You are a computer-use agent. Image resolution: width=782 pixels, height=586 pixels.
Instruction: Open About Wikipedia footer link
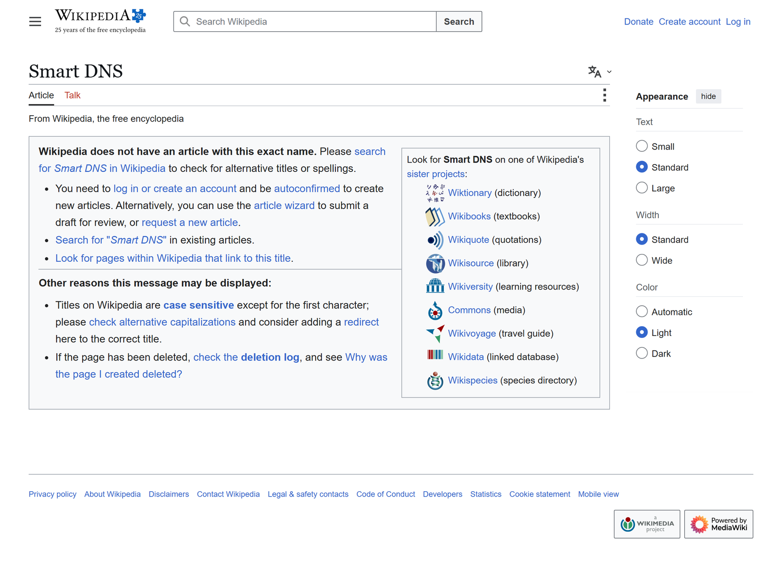(x=112, y=494)
